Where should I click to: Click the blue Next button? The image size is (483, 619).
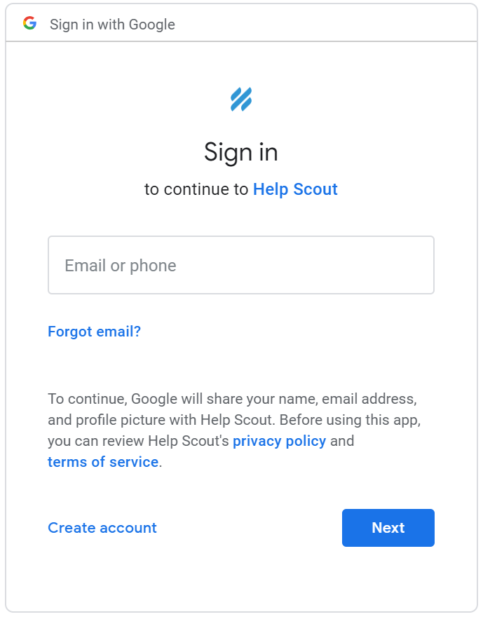coord(388,528)
